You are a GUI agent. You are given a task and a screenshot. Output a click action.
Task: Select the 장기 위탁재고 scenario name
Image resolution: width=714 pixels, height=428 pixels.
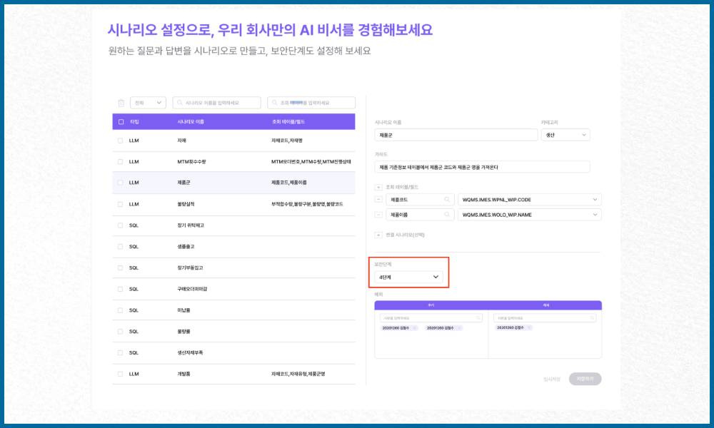191,225
